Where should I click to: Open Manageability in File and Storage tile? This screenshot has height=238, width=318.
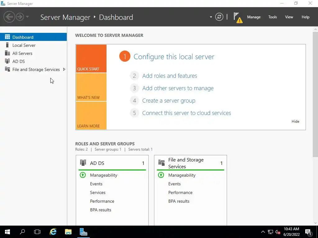[x=182, y=175]
